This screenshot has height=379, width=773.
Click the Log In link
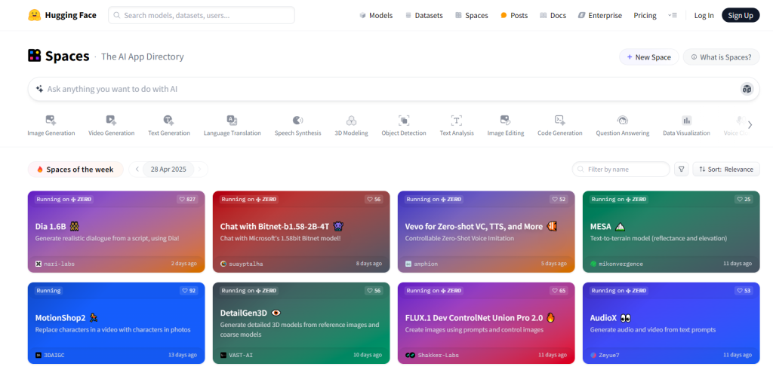click(x=704, y=15)
